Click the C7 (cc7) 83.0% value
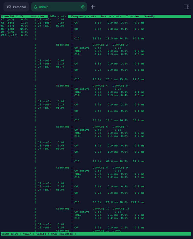 pyautogui.click(x=60, y=26)
